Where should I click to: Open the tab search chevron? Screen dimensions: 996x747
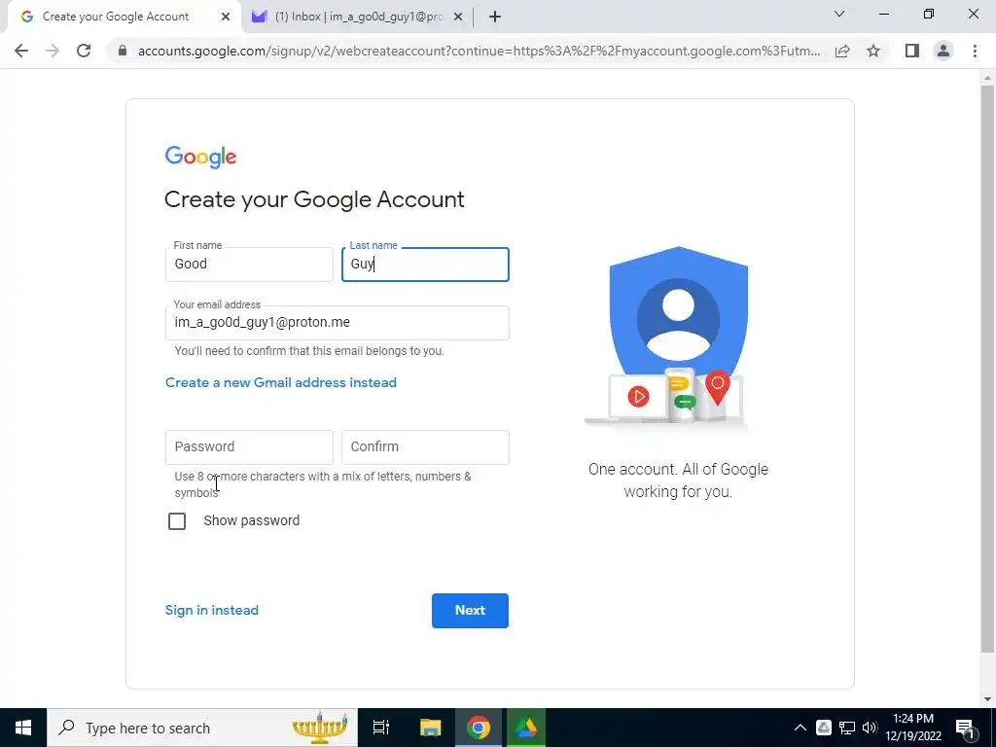coord(839,14)
